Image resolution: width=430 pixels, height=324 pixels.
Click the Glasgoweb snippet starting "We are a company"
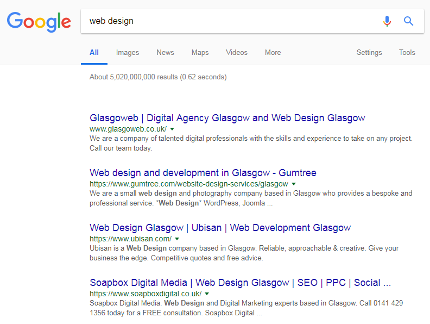251,144
